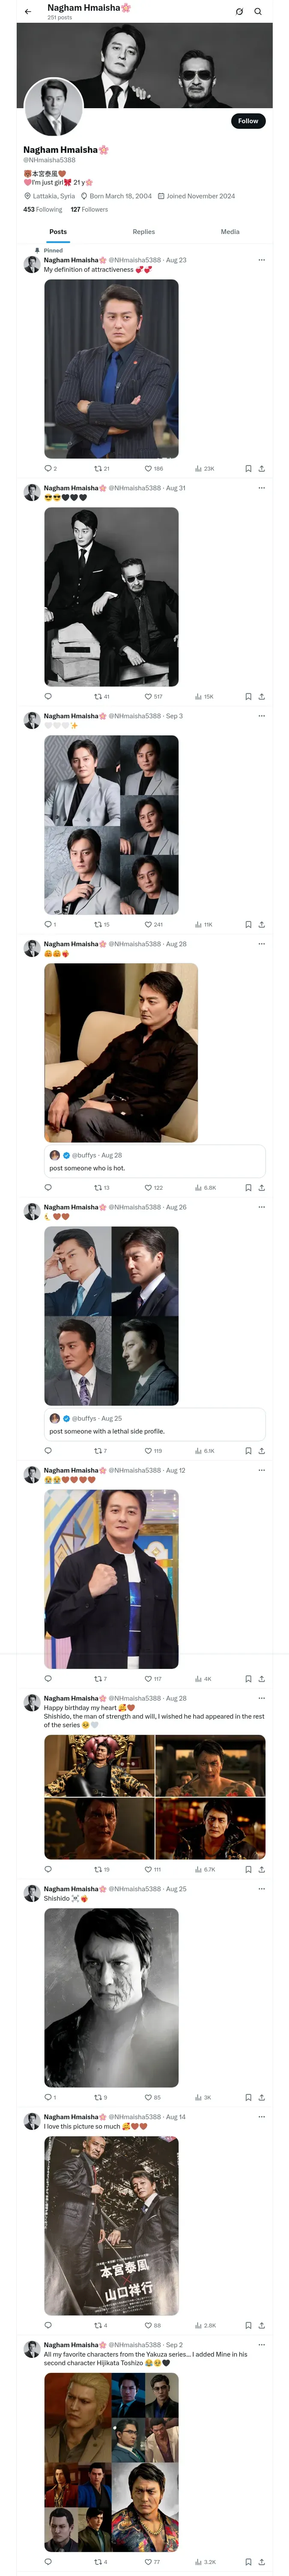This screenshot has height=2576, width=289.
Task: Click the Follow button
Action: coord(248,121)
